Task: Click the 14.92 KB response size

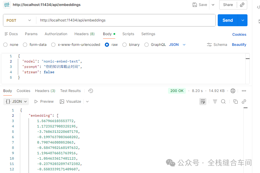Action: point(217,91)
